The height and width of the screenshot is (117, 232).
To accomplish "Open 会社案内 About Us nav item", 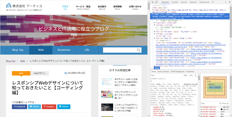I will [x=102, y=7].
